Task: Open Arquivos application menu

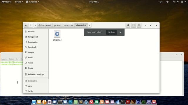Action: [33, 2]
